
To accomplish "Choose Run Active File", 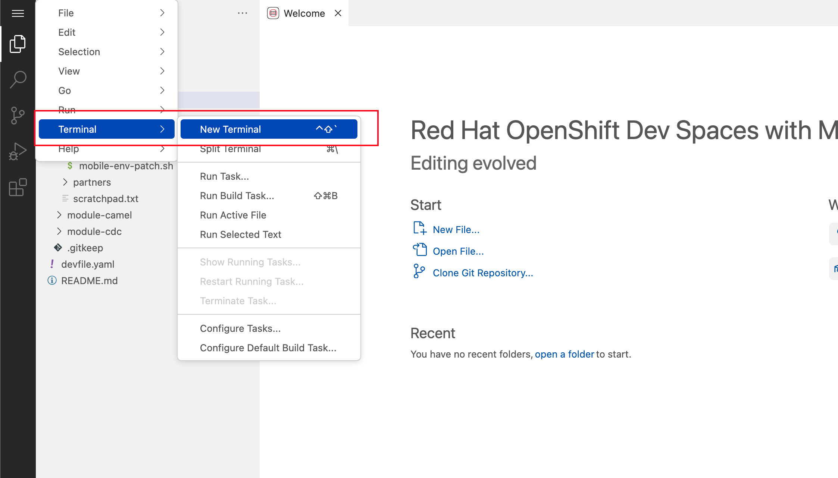I will click(x=269, y=215).
